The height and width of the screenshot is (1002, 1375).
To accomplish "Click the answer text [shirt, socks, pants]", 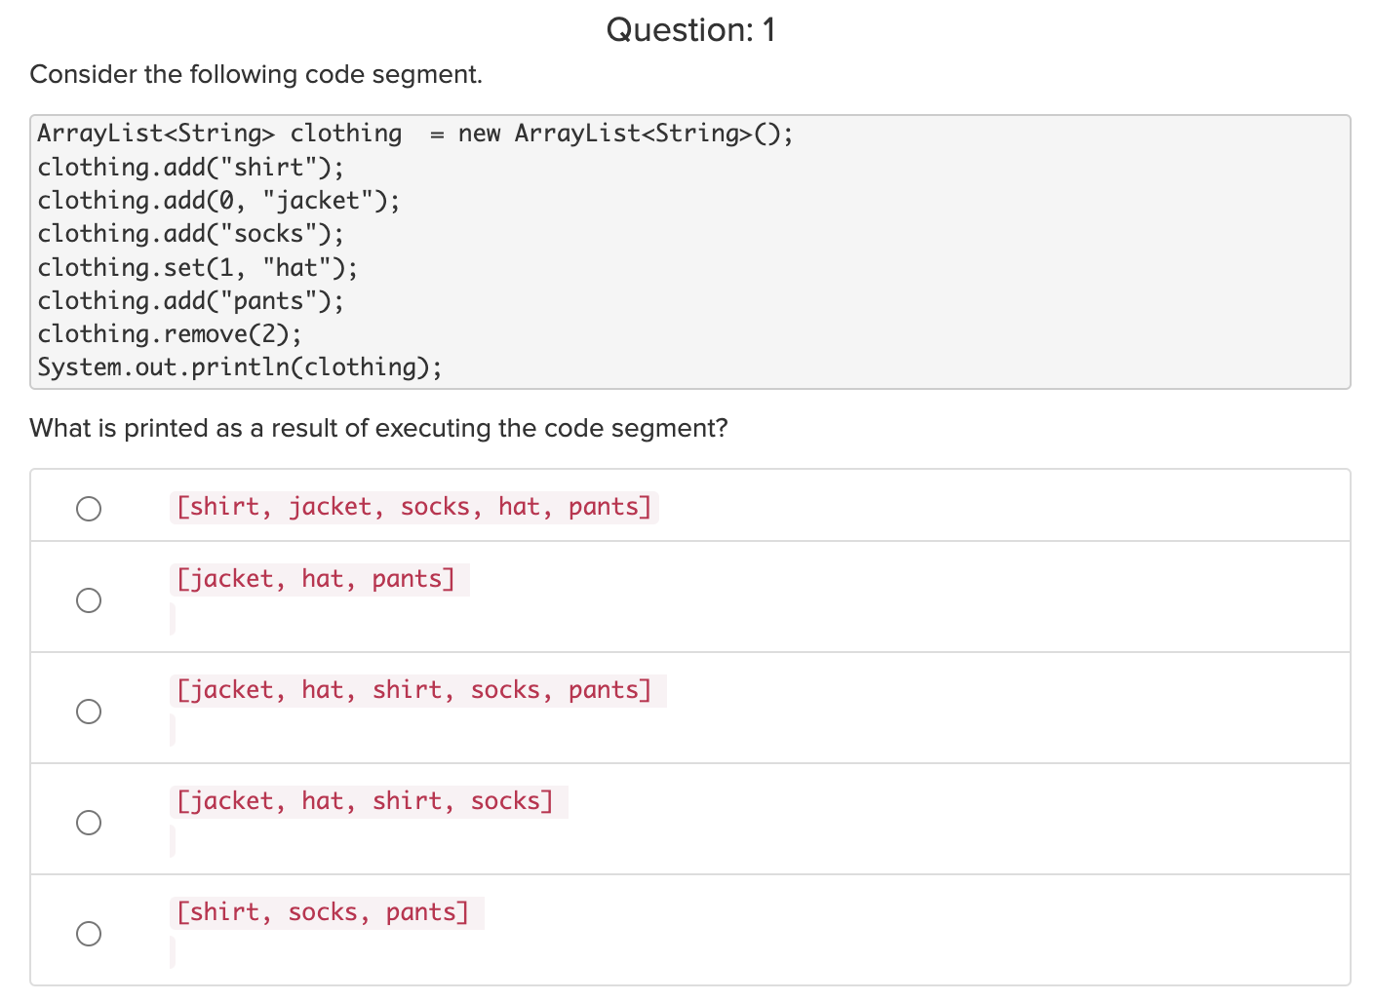I will [x=326, y=911].
